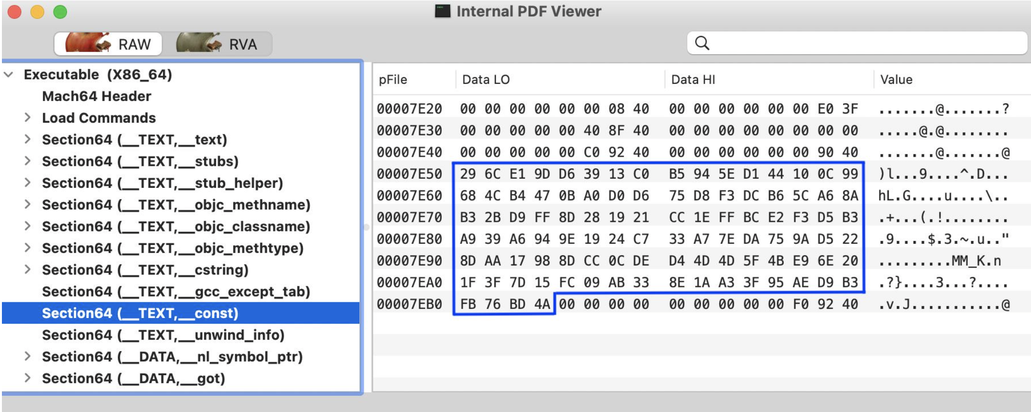Select Section64 (__TEXT,__unwind_info) item
The width and height of the screenshot is (1031, 412).
click(x=163, y=335)
